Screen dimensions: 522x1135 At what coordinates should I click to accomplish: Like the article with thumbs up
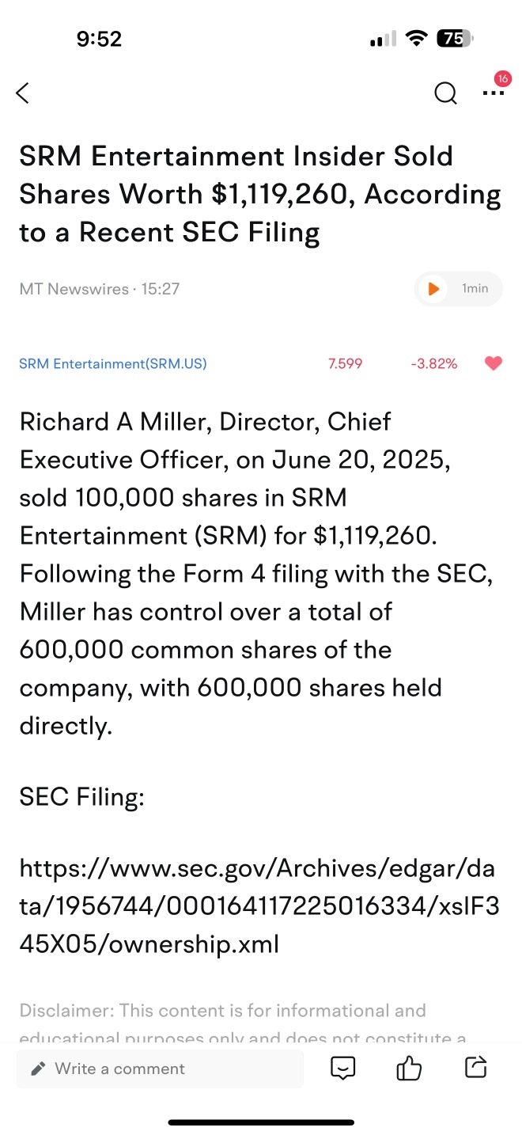(x=408, y=1069)
